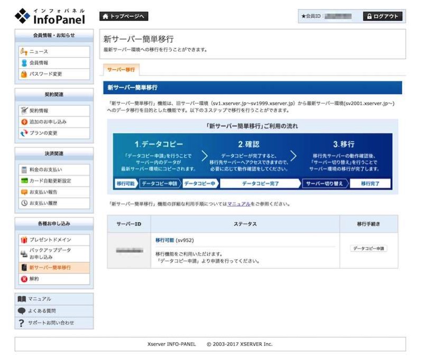Screen dimensions: 422x364
Task: Click the 会員情報 person icon
Action: click(24, 63)
